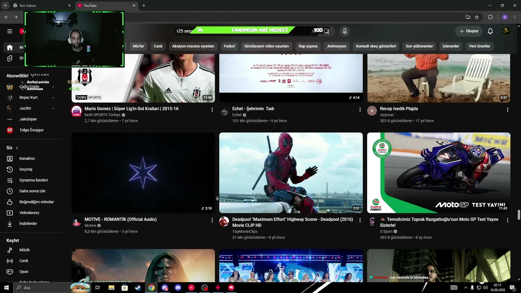The height and width of the screenshot is (293, 521).
Task: Open more options for Ezhel Şehrimin Tadı
Action: [x=360, y=109]
